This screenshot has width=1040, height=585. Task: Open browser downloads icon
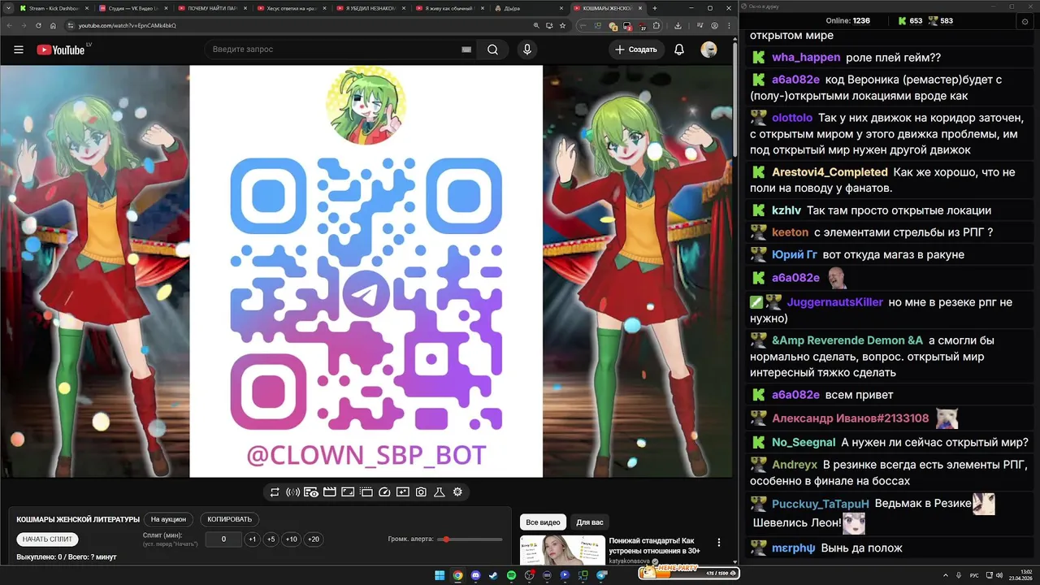coord(678,25)
